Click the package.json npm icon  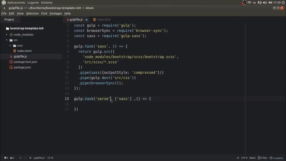(11, 68)
